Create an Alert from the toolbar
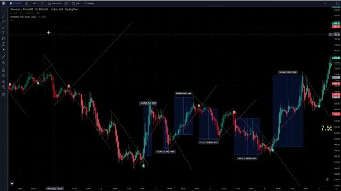This screenshot has height=191, width=341. pos(76,3)
